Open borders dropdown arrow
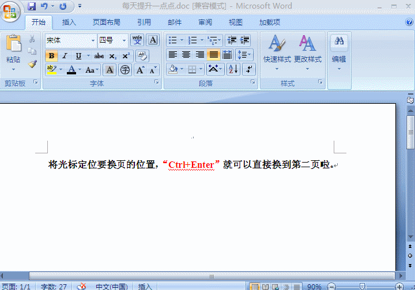The height and width of the screenshot is (290, 415). [201, 69]
